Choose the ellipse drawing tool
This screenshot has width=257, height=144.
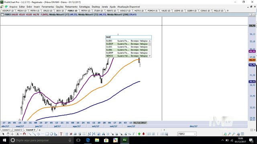[x=51, y=134]
